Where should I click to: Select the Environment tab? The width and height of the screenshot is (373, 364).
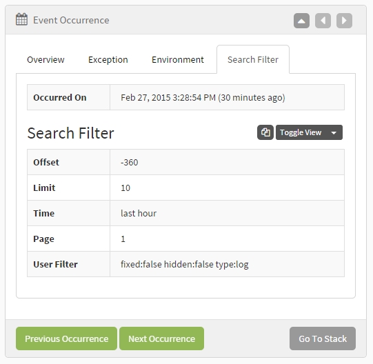tap(178, 59)
